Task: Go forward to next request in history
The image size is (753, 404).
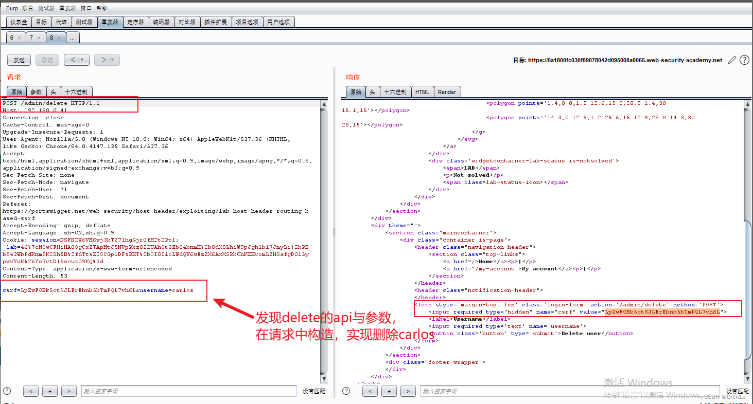Action: [x=103, y=60]
